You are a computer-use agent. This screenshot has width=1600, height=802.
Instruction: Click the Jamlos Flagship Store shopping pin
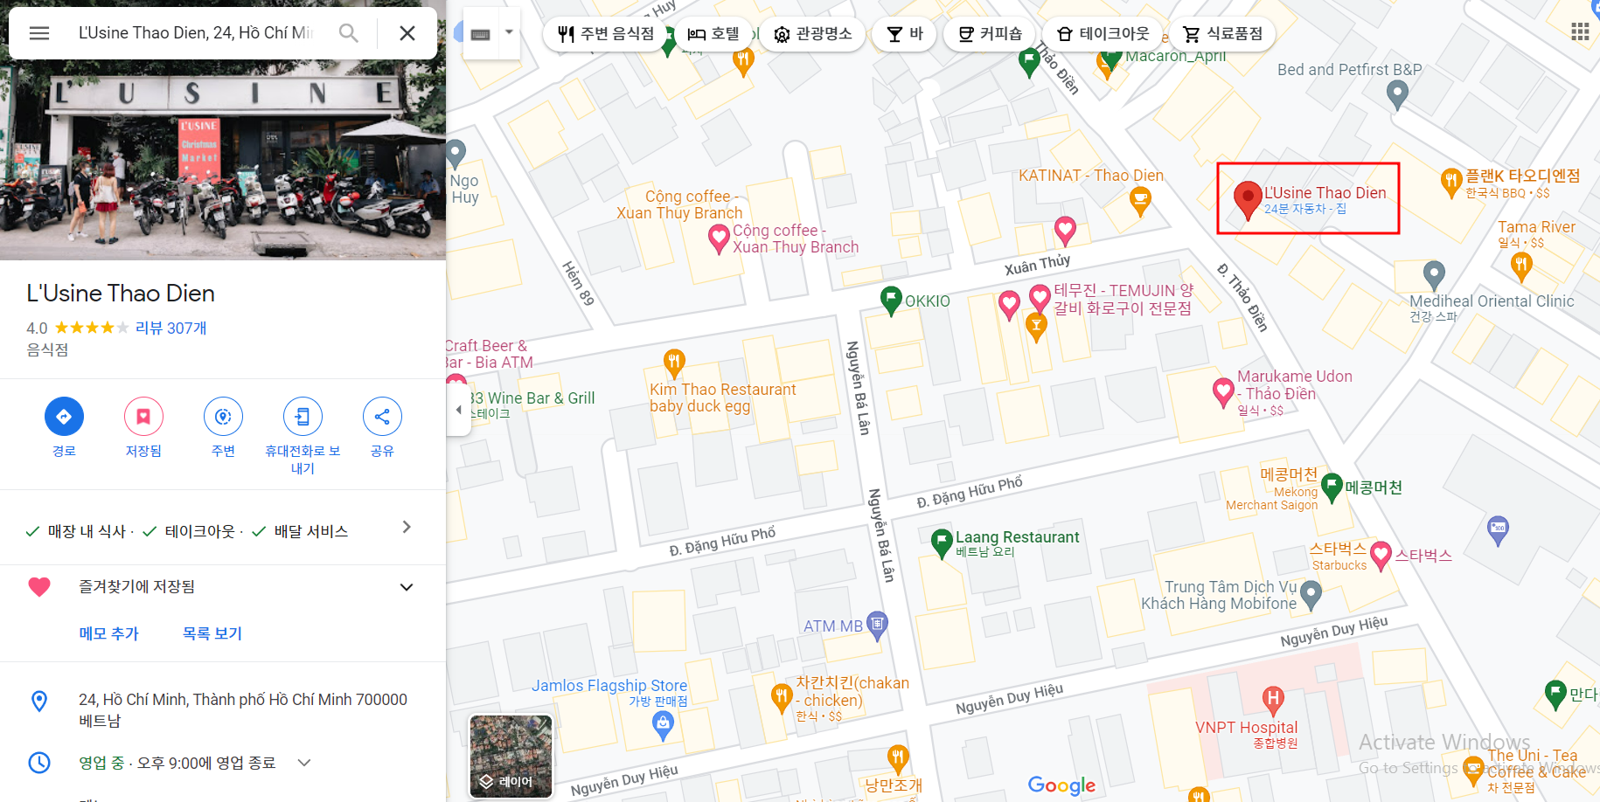pos(664,726)
